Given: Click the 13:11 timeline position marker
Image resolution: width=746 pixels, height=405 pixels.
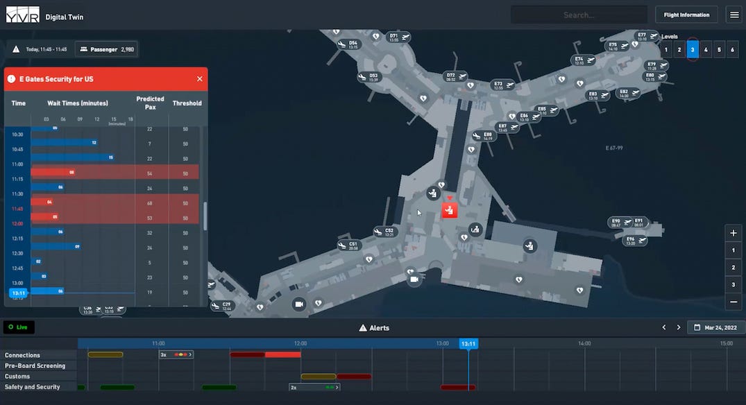Looking at the screenshot, I should (468, 343).
